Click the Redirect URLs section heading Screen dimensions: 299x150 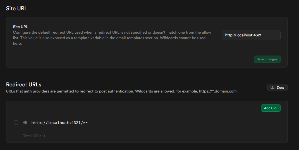(x=24, y=84)
